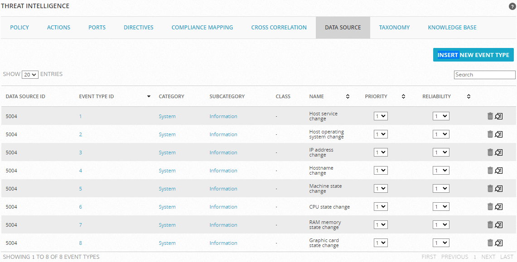Switch to the Taxonomy tab
Screen dimensions: 517x262
point(394,28)
